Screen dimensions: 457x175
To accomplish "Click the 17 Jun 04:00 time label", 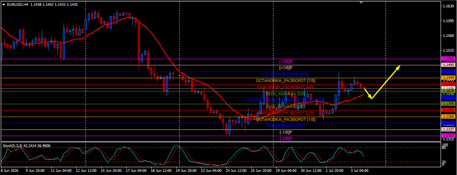I will 136,171.
